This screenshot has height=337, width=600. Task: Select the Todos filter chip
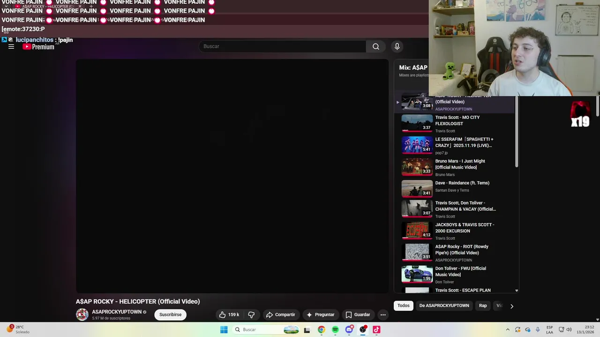click(x=403, y=306)
